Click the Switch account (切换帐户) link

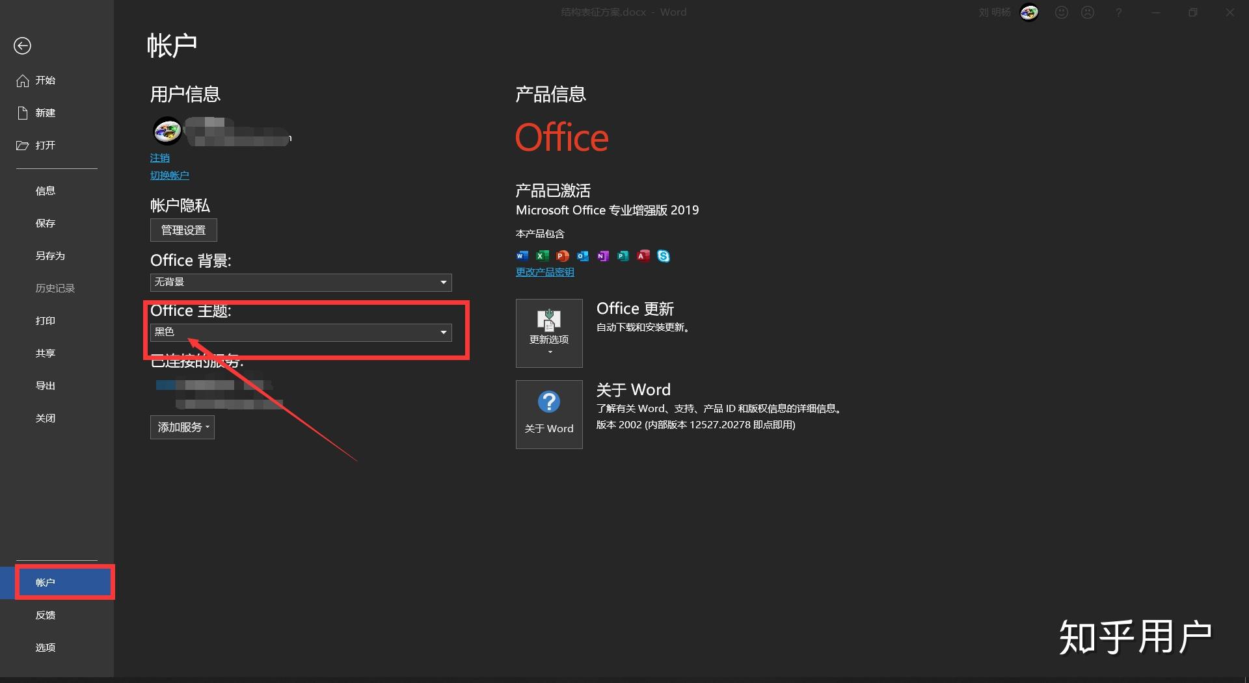point(169,175)
